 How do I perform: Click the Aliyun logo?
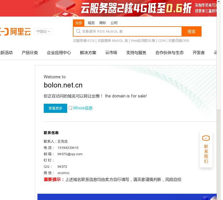coord(15,31)
